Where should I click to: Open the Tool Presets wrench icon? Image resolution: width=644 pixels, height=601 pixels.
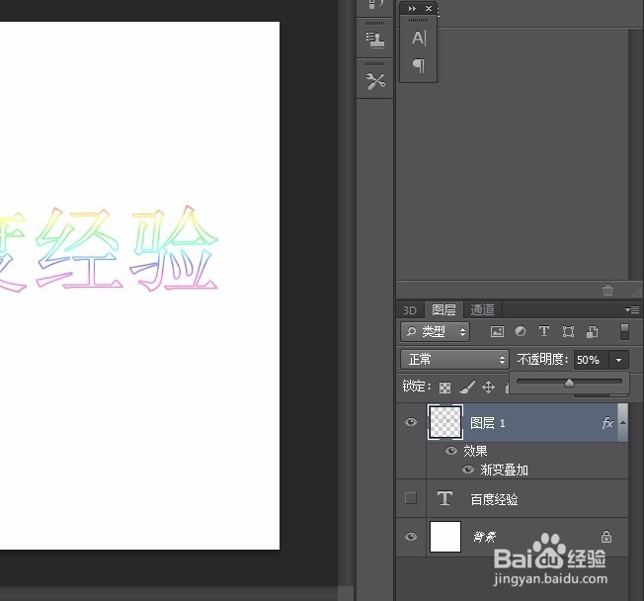pos(375,81)
